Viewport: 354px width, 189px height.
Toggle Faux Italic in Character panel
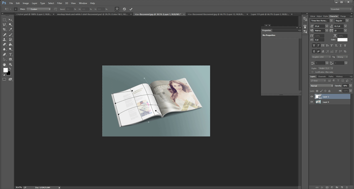pyautogui.click(x=318, y=45)
